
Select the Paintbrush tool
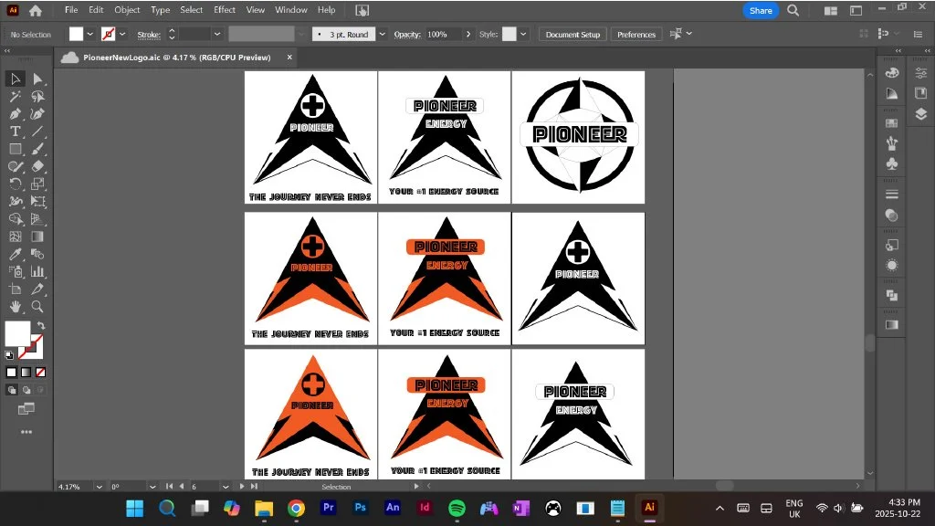(37, 149)
